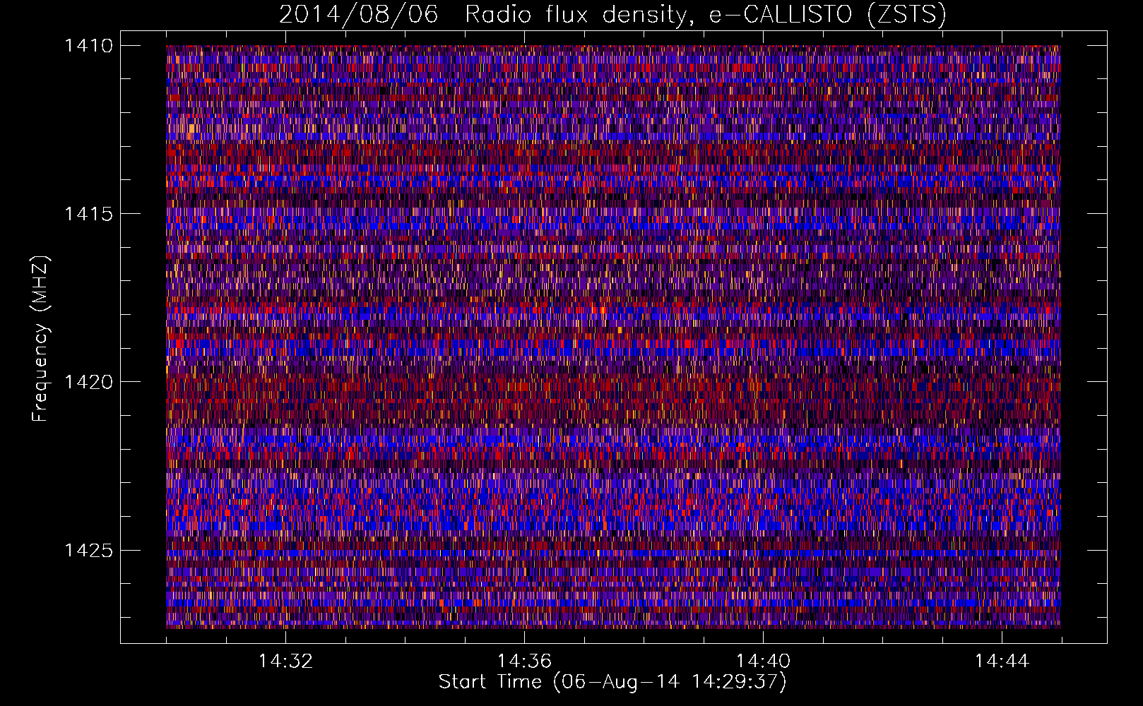Screen dimensions: 1143x706
Task: Click inside the radio spectrogram plot area
Action: coord(613,337)
